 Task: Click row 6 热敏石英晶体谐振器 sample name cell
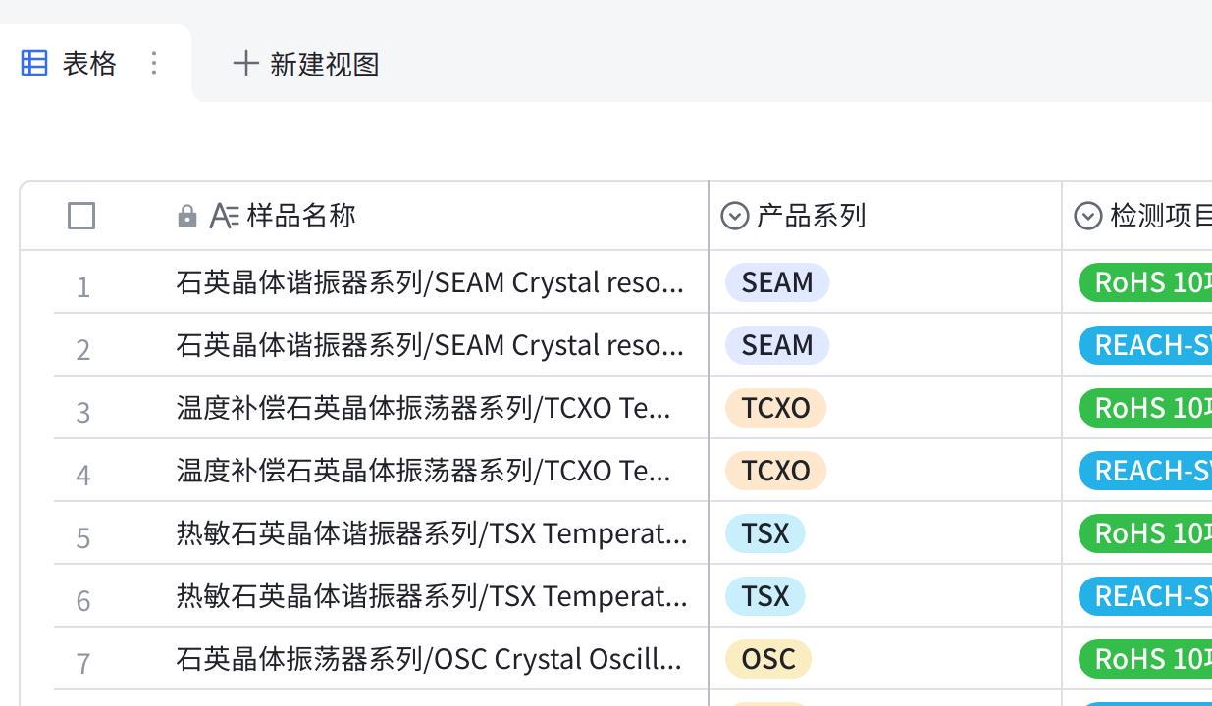coord(432,596)
